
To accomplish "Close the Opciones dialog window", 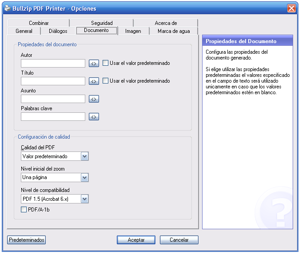I will point(291,8).
